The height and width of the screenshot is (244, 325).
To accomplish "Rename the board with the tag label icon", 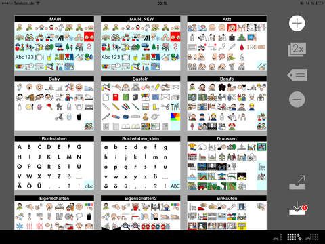I will click(297, 75).
